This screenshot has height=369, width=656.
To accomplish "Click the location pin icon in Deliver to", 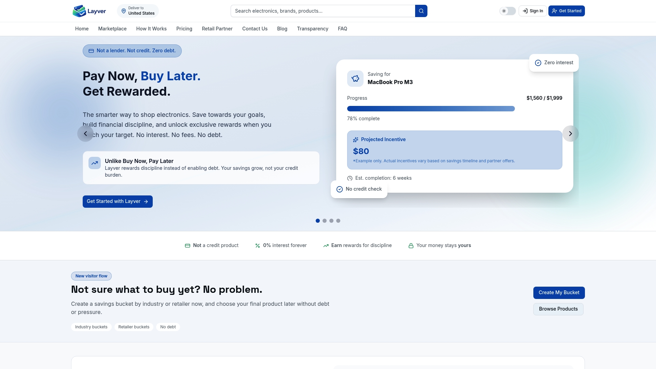I will tap(124, 11).
